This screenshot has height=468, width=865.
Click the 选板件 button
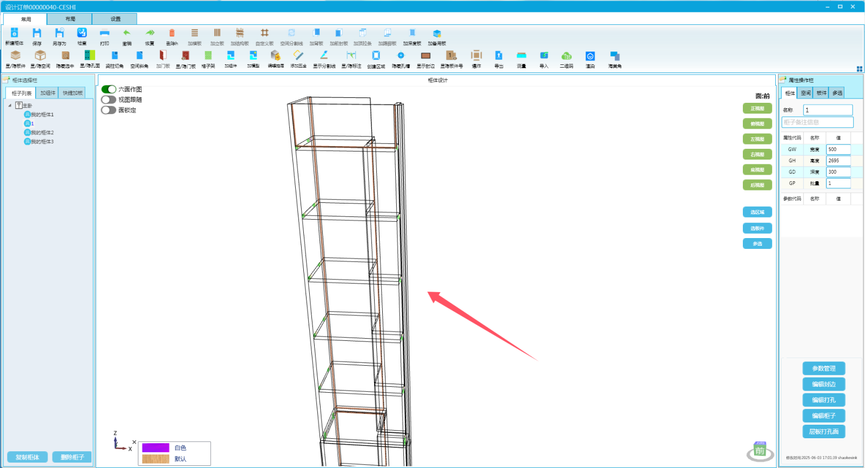(x=757, y=228)
